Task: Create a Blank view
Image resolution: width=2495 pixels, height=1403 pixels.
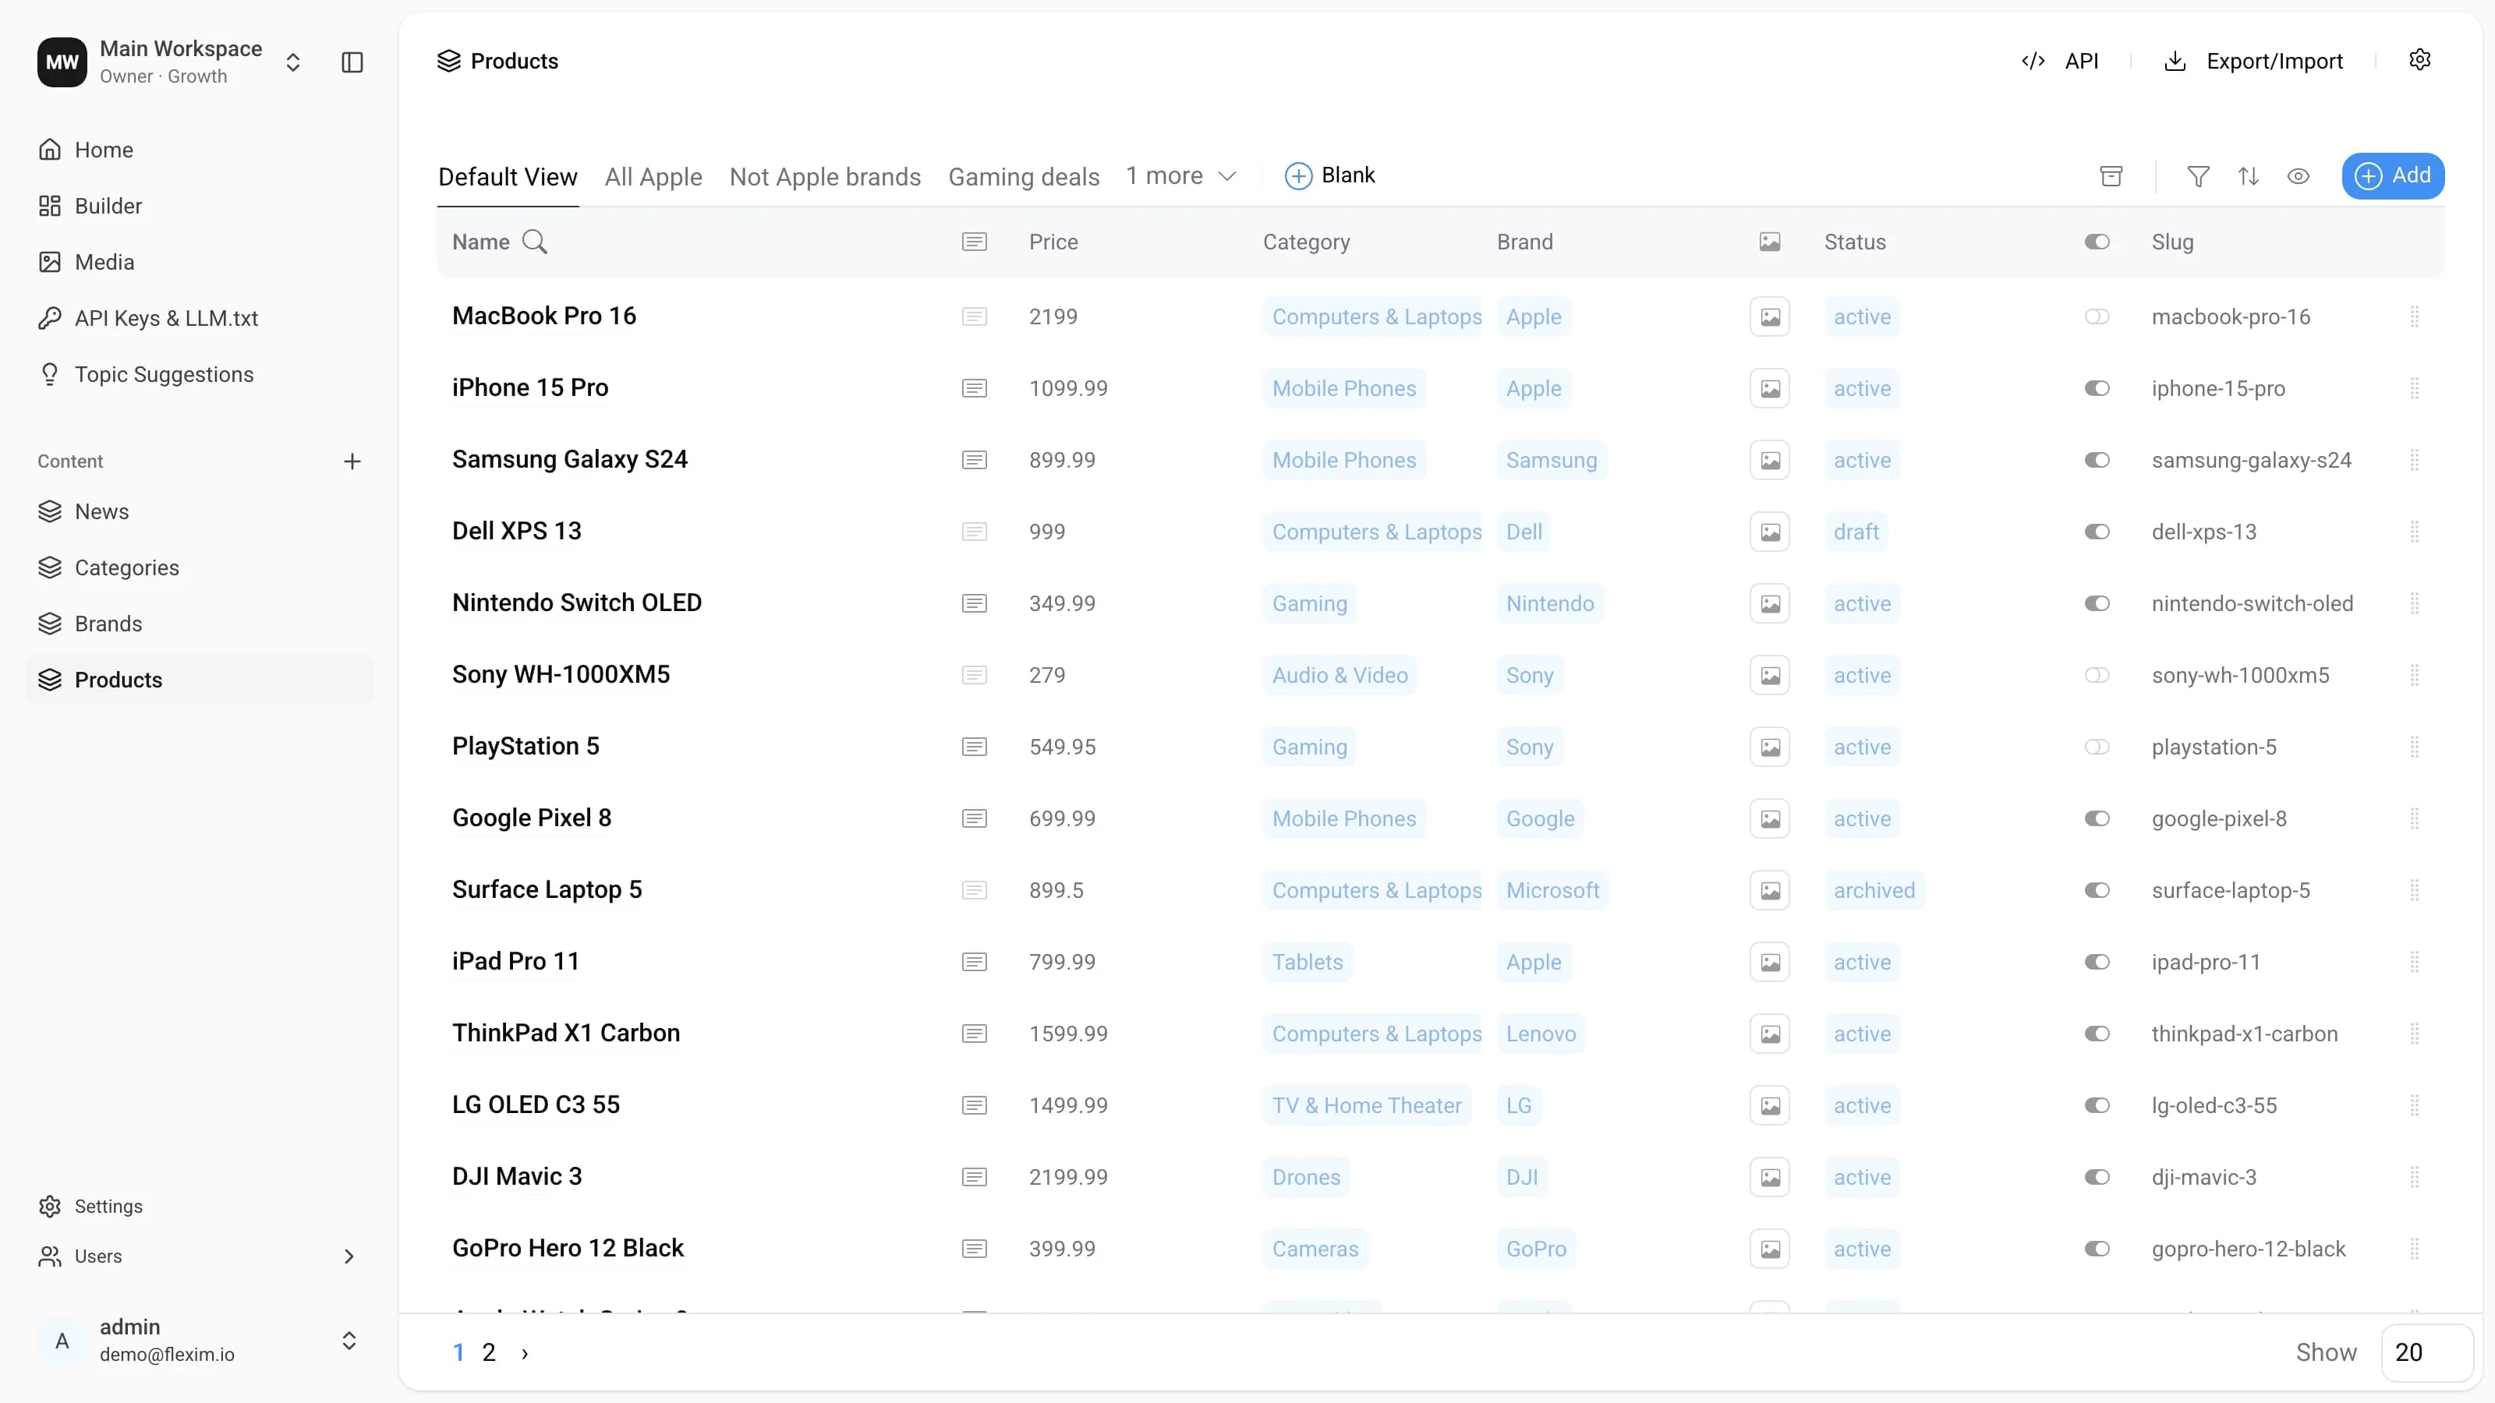Action: point(1330,175)
